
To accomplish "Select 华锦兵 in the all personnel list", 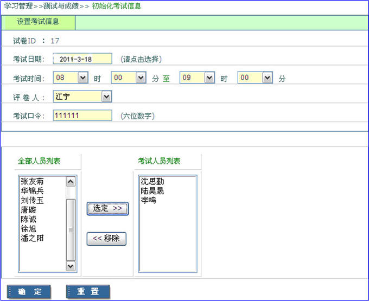I will pyautogui.click(x=32, y=191).
